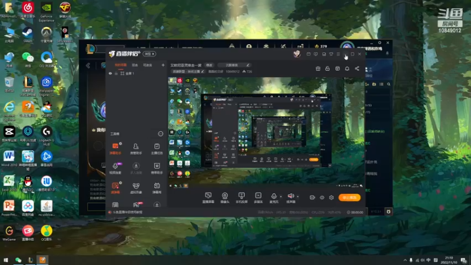Toggle visibility of the 全屏 1 source

point(110,73)
